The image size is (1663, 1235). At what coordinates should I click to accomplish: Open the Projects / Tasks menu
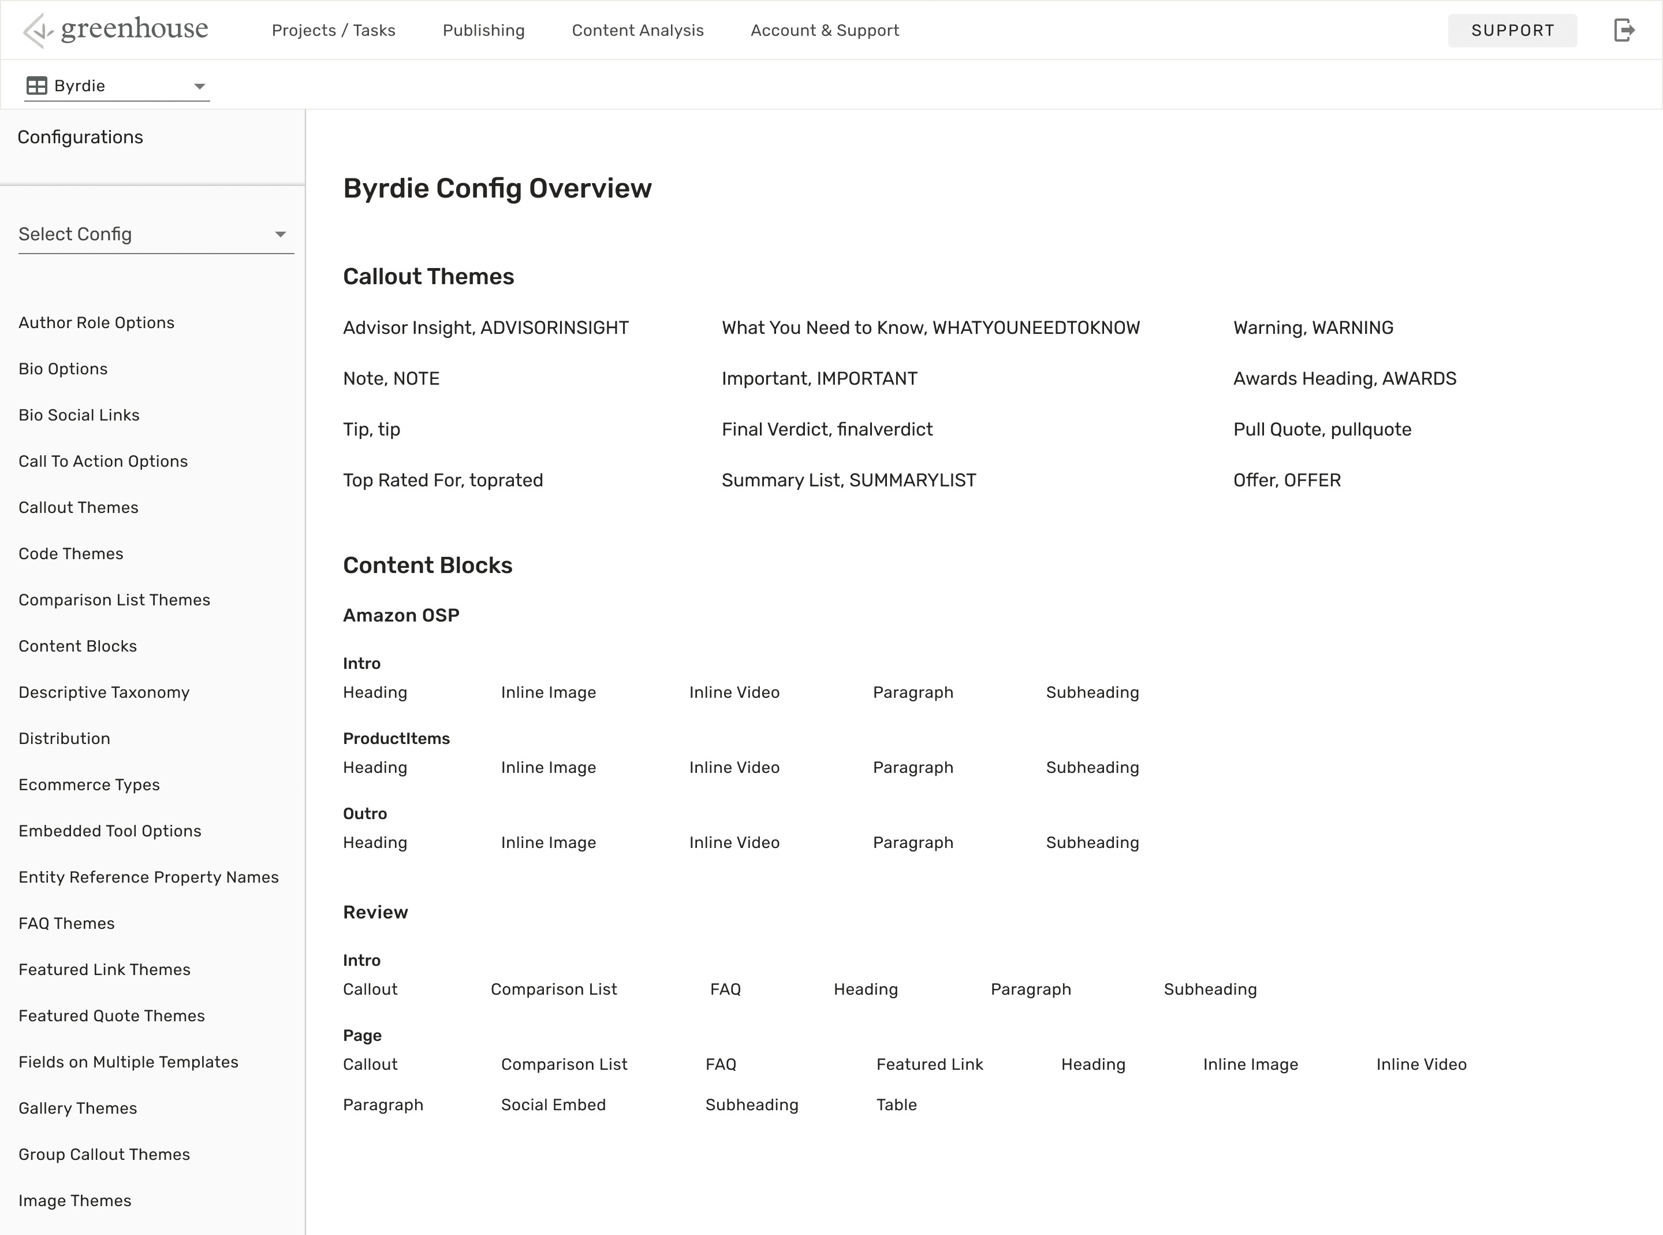[333, 31]
